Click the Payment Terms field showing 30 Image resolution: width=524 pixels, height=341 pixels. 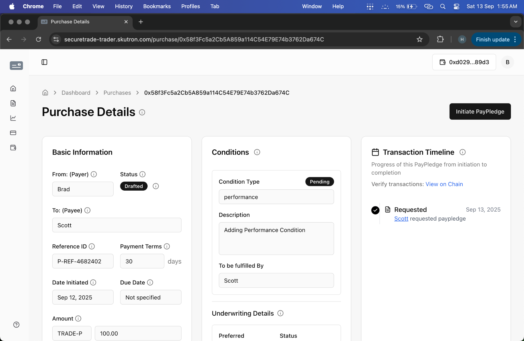142,261
